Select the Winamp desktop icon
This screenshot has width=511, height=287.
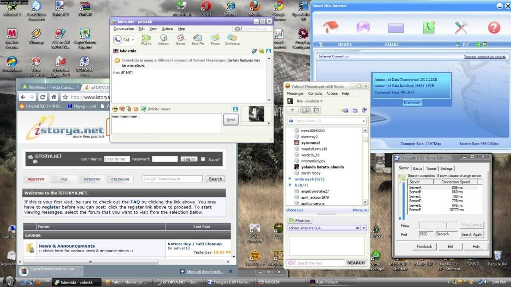[x=36, y=36]
